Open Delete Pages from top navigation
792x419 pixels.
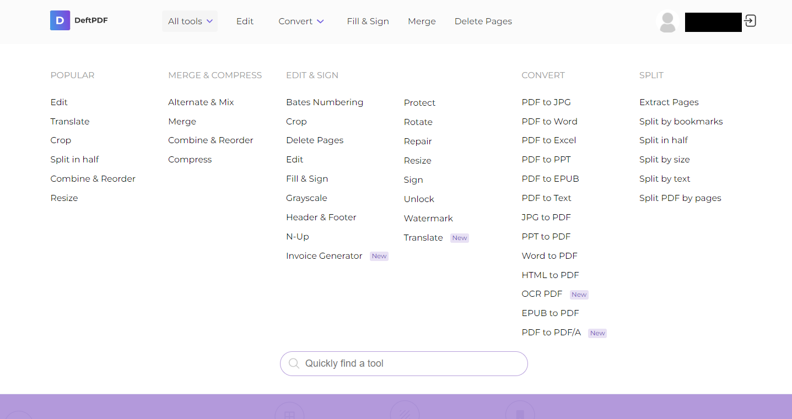pos(483,21)
